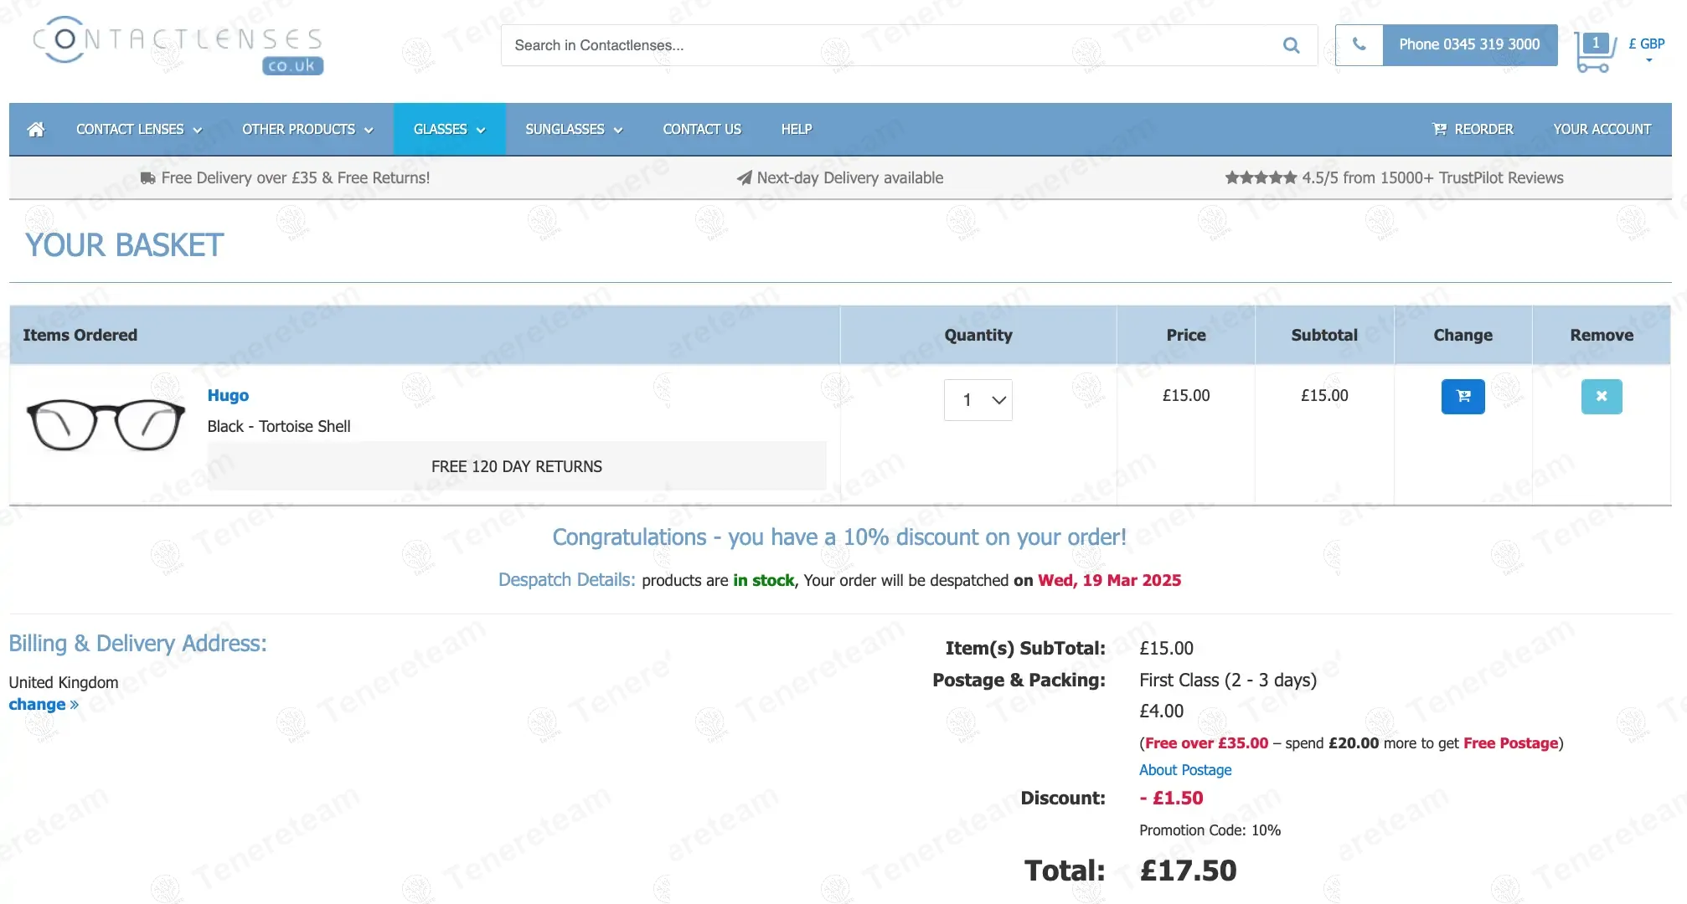Open the GBP currency selector
1687x904 pixels.
1646,49
